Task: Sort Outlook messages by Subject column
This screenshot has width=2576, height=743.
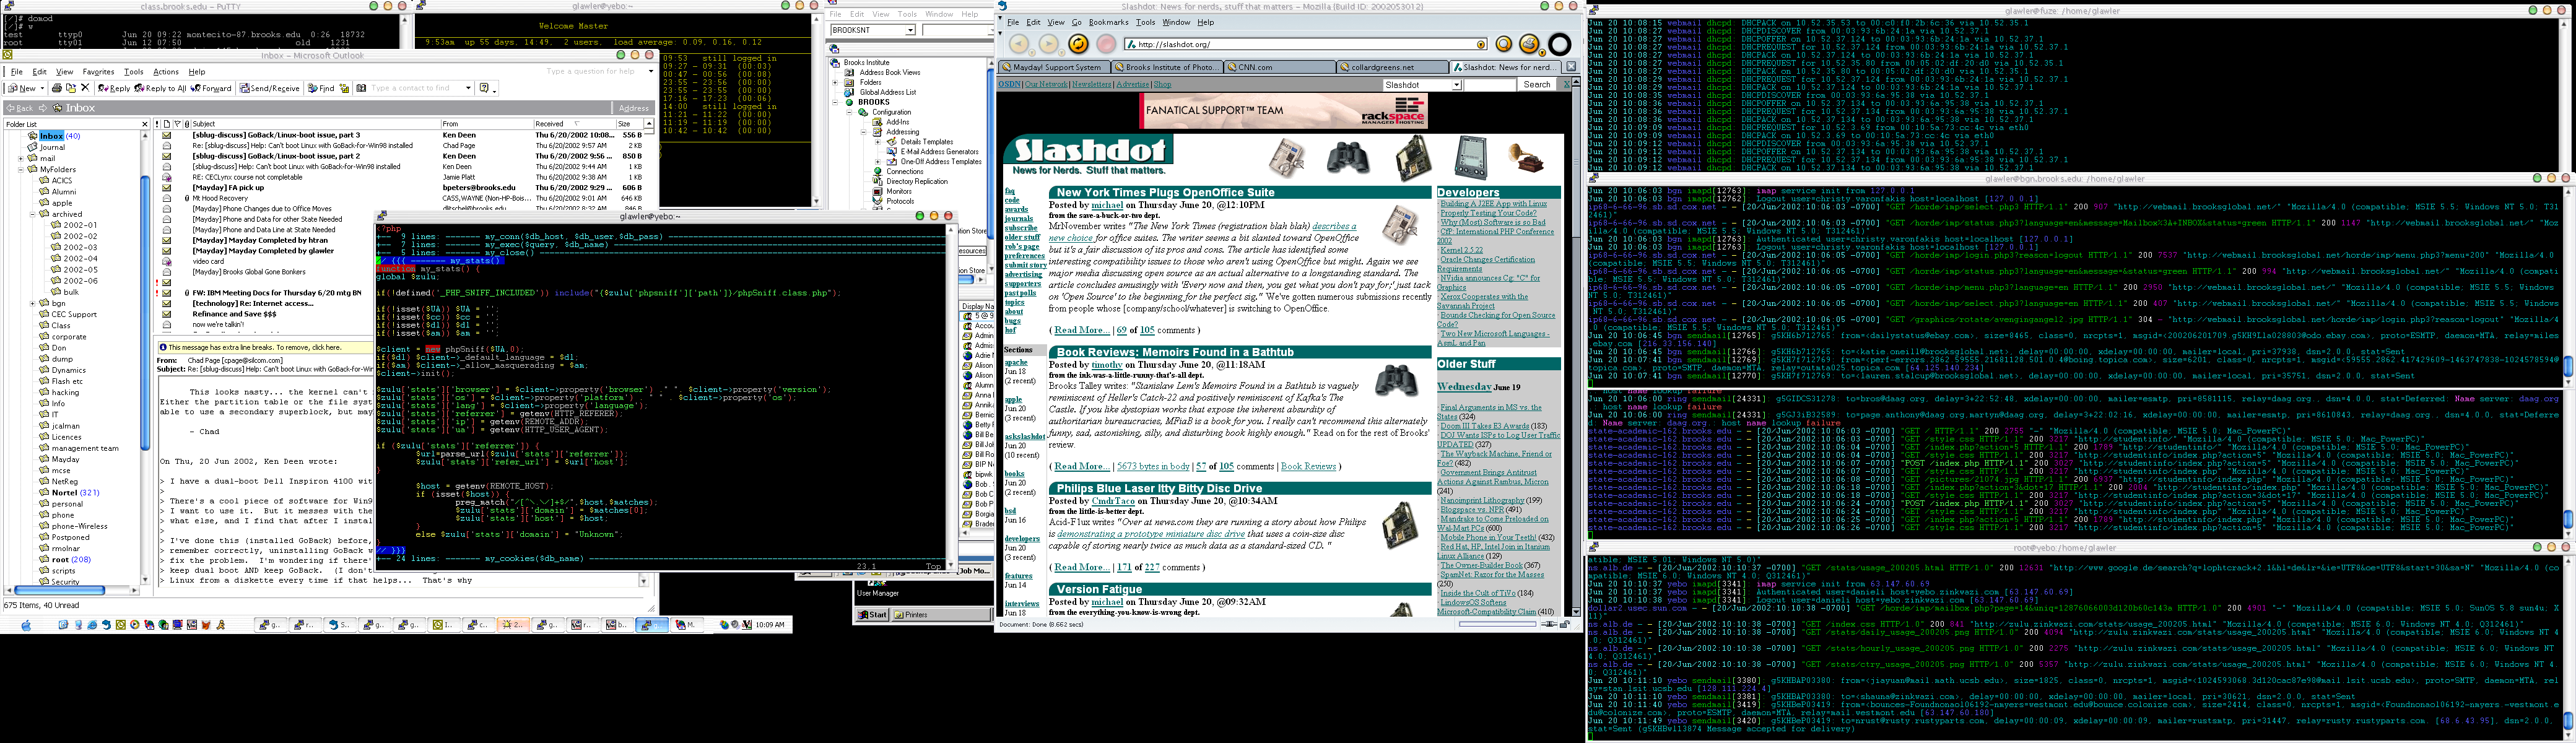Action: pos(315,124)
